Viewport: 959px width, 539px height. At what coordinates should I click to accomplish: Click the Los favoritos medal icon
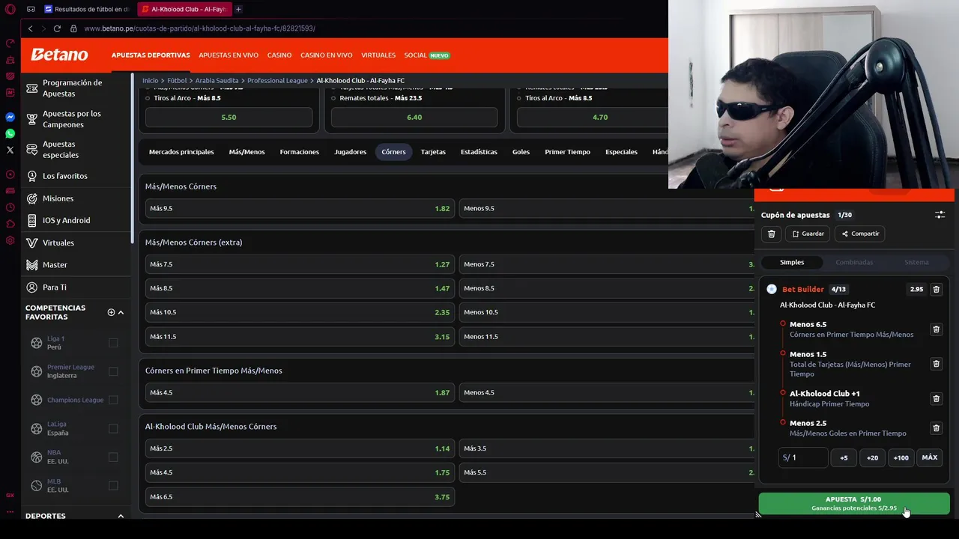click(x=31, y=176)
